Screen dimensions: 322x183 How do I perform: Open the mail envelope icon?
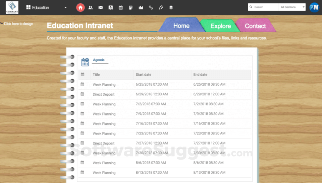(100, 8)
